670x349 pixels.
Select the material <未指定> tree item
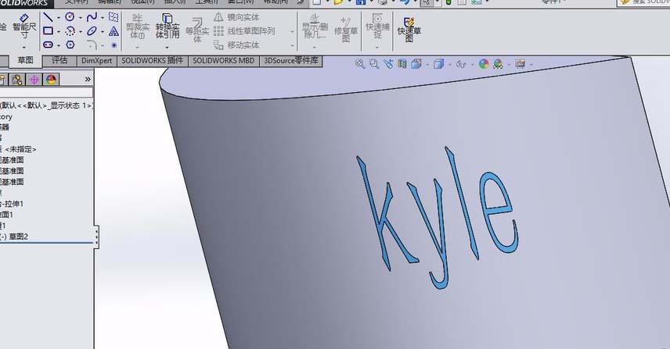[20, 149]
